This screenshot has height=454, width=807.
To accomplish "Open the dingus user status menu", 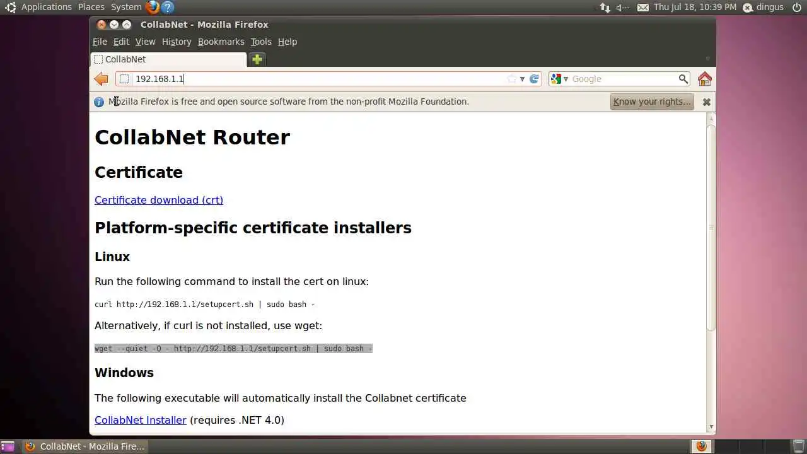I will (763, 8).
